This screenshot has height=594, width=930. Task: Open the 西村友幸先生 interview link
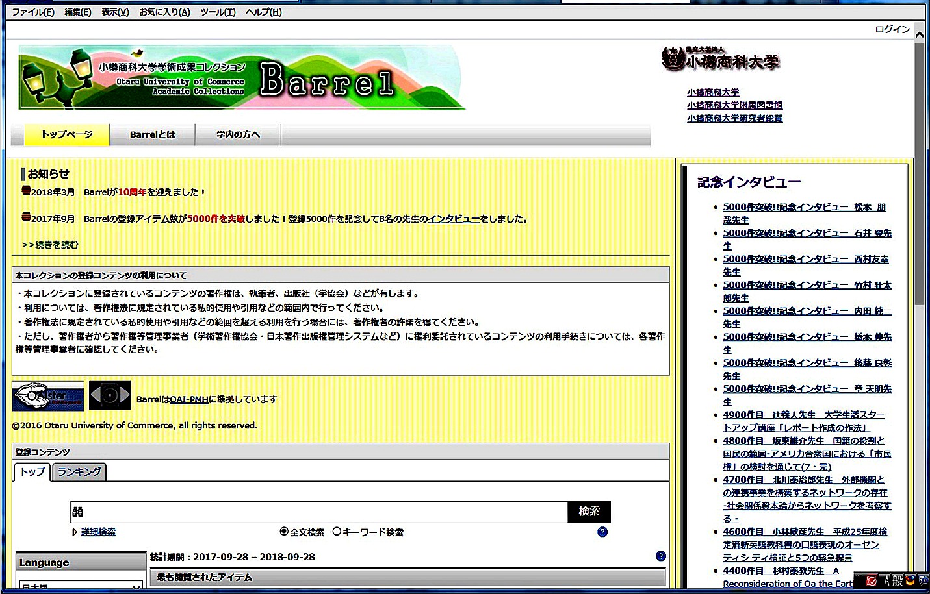(x=806, y=266)
